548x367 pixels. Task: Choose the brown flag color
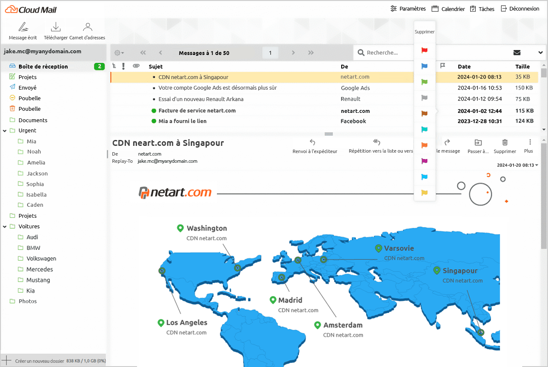(425, 114)
